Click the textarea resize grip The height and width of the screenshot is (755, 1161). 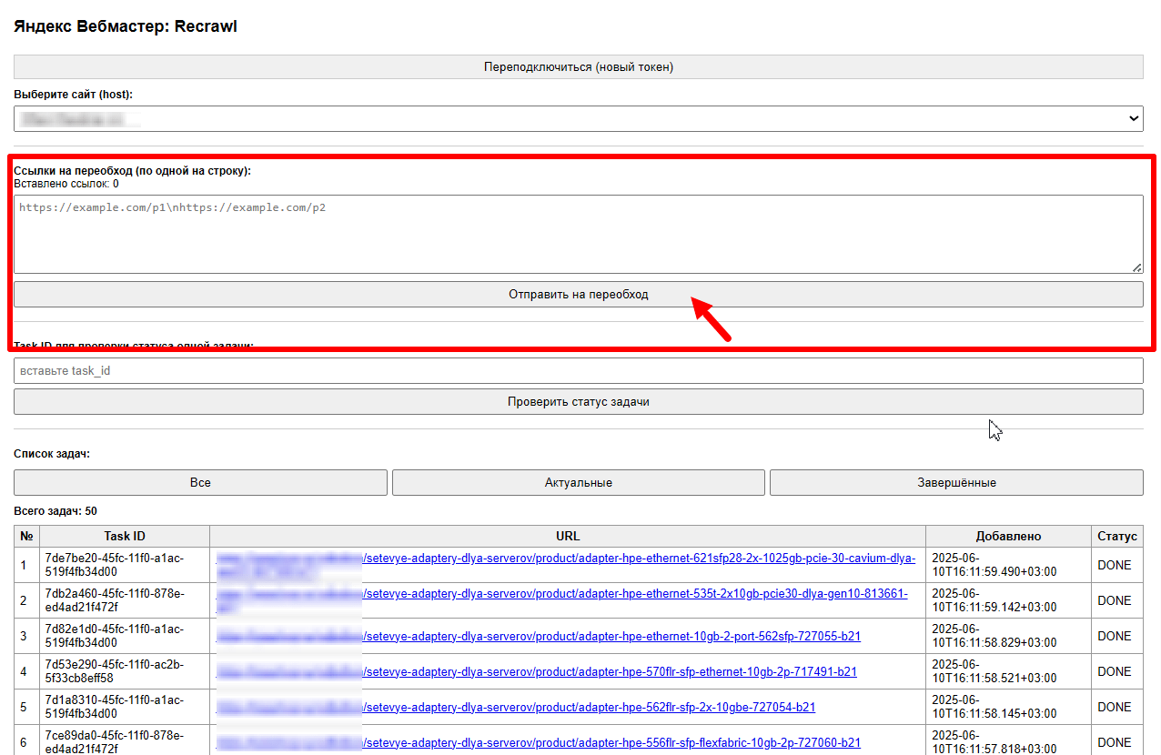point(1136,267)
